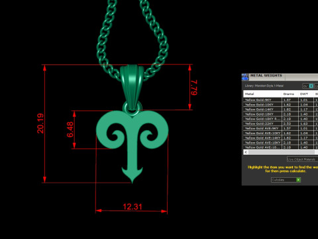Select the green pendant bail
318x239 pixels.
pyautogui.click(x=132, y=86)
